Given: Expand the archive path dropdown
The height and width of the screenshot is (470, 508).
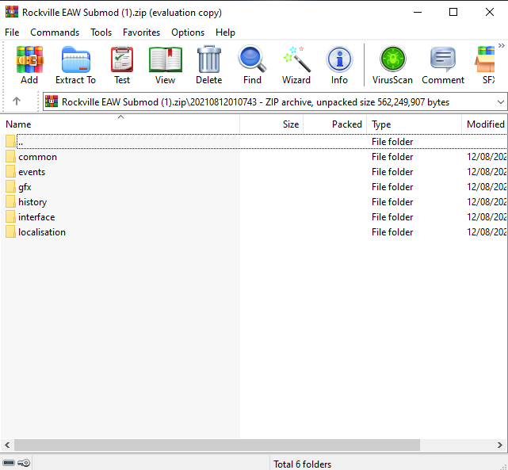Looking at the screenshot, I should pyautogui.click(x=500, y=102).
